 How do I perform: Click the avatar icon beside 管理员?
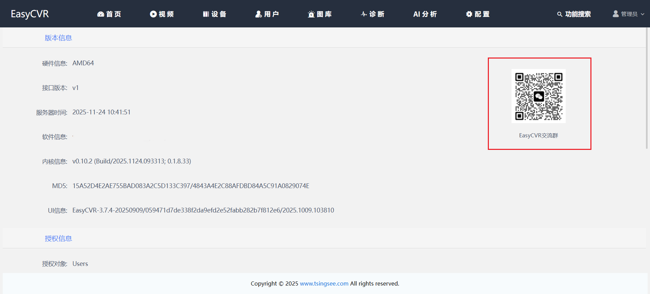click(x=615, y=14)
